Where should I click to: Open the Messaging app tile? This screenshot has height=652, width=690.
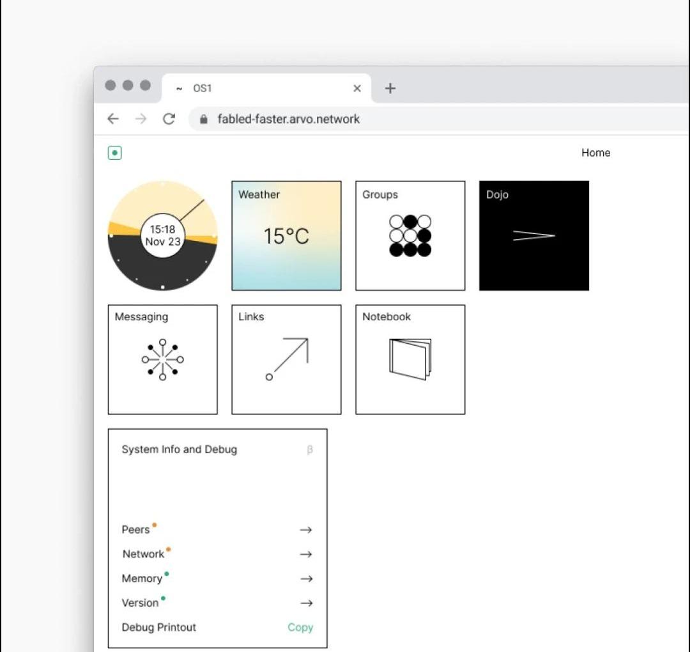pos(162,359)
